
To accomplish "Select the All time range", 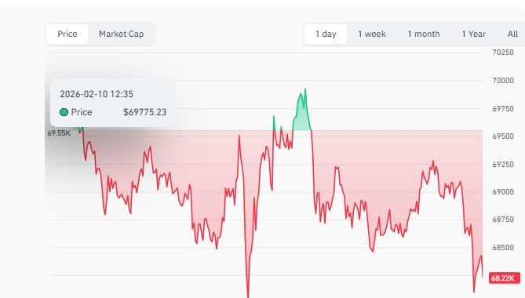I will coord(512,34).
